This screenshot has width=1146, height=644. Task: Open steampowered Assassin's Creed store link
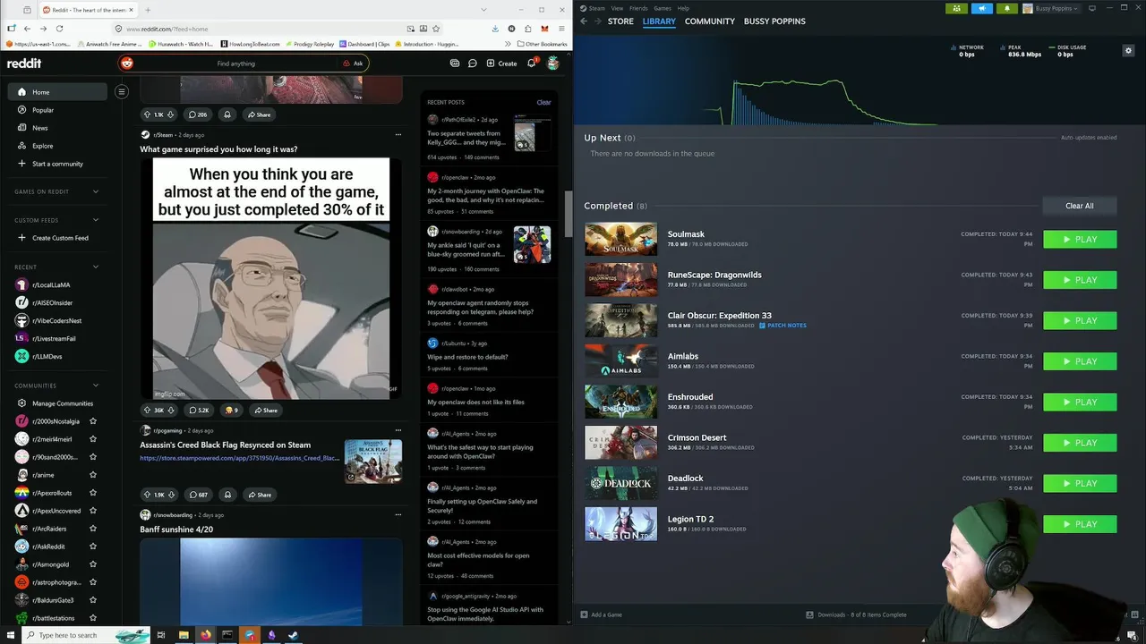coord(239,458)
